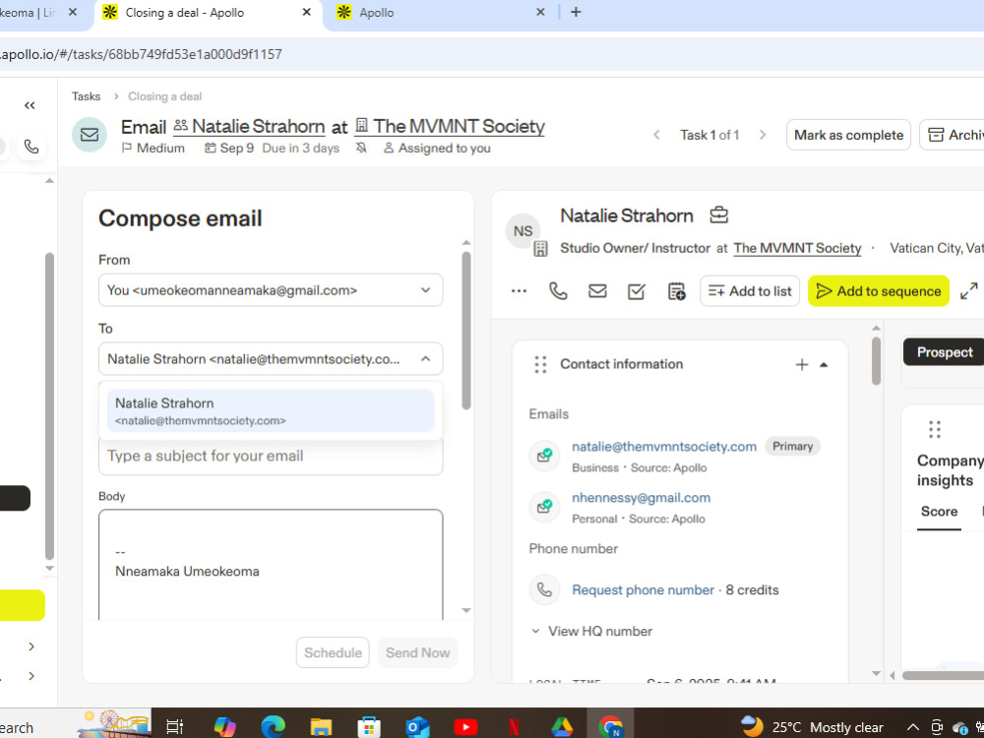Screen dimensions: 984x738
Task: Click the email task envelope icon
Action: (90, 134)
